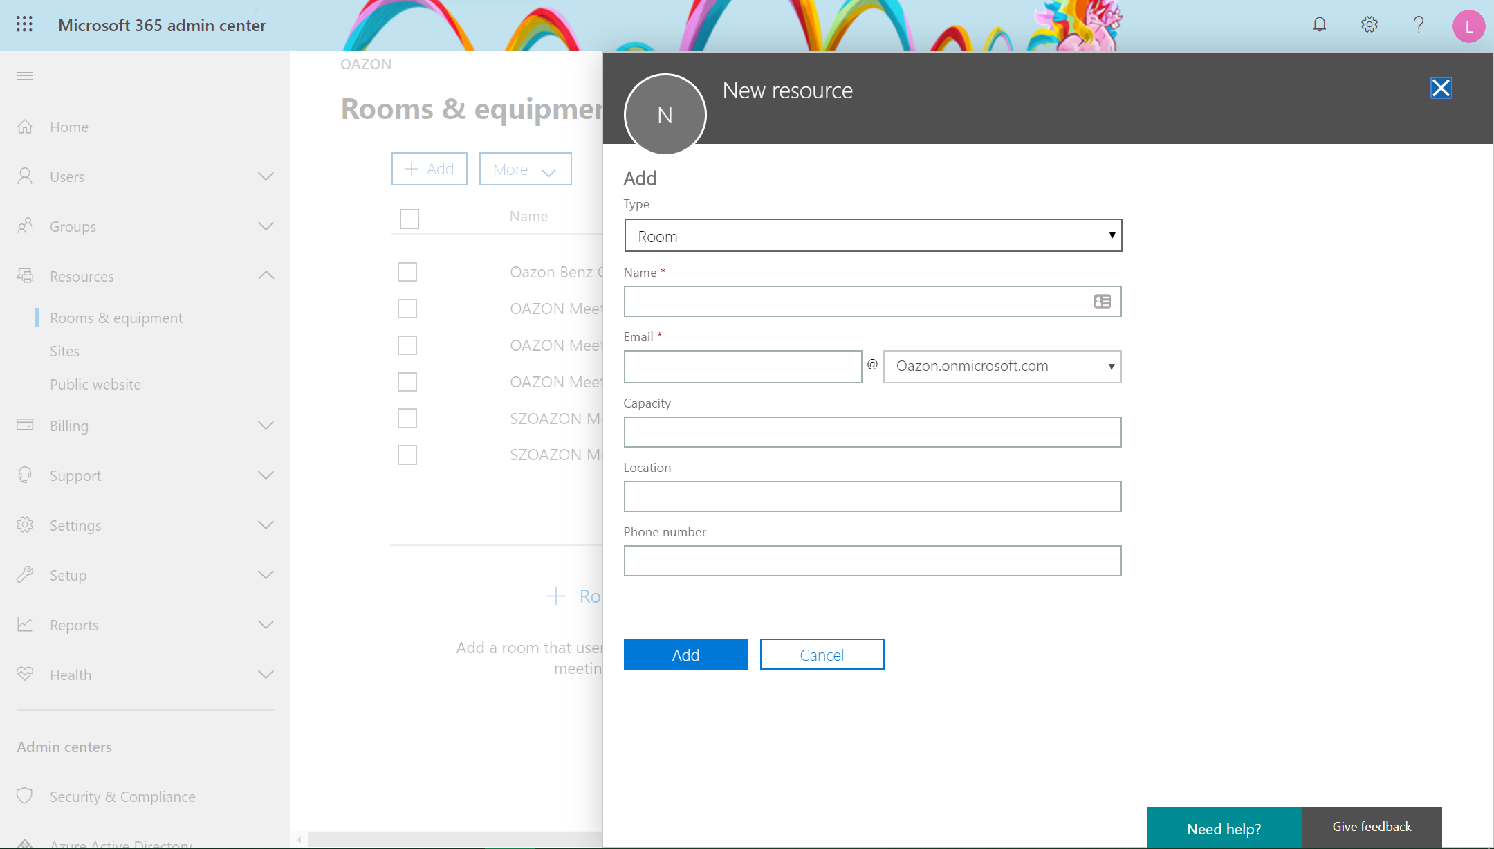Viewport: 1494px width, 849px height.
Task: Expand the Reports chevron
Action: click(266, 624)
